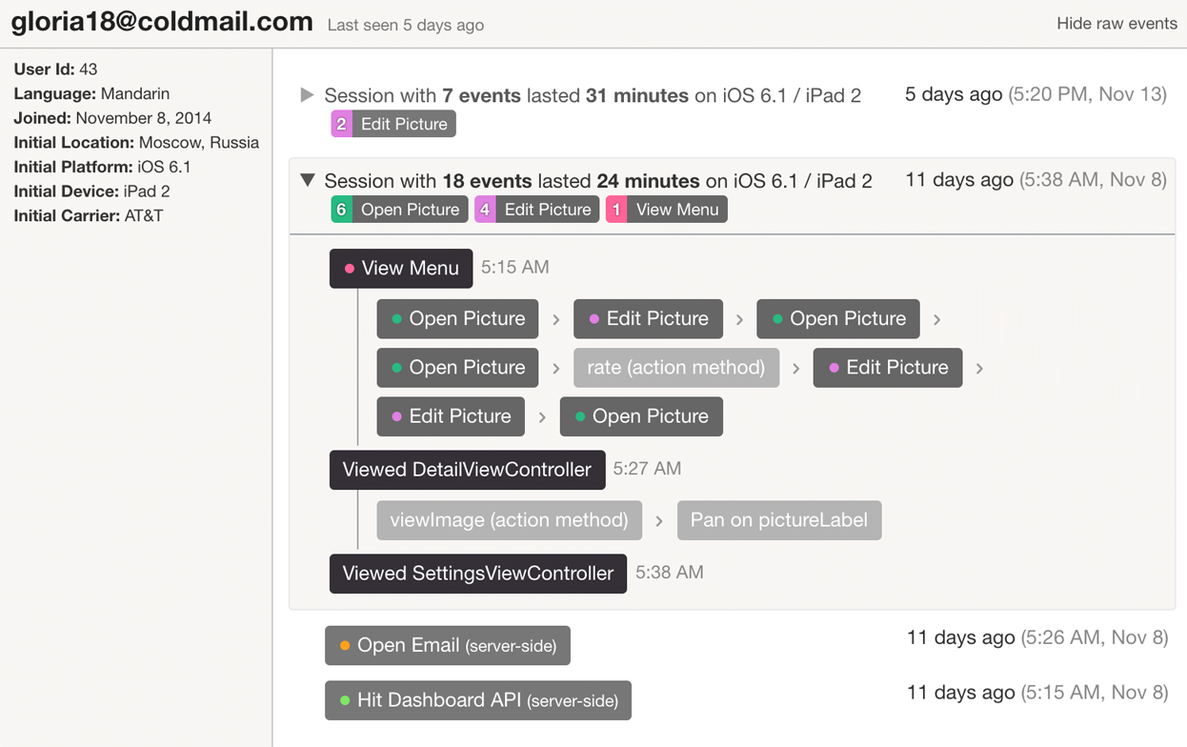Click the pink 1 View Menu badge
The image size is (1187, 747).
click(x=666, y=210)
